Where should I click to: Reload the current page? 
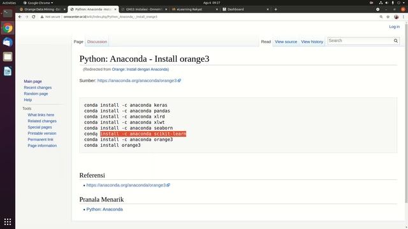click(x=34, y=17)
